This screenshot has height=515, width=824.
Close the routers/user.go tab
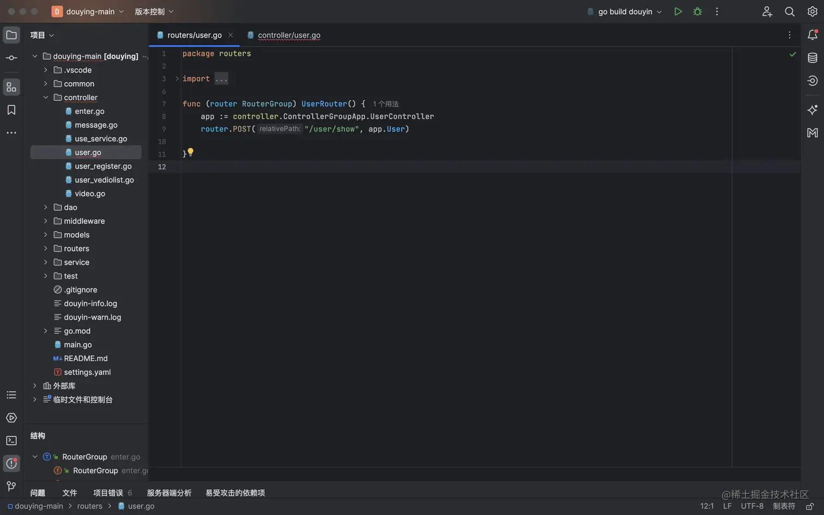[x=231, y=35]
